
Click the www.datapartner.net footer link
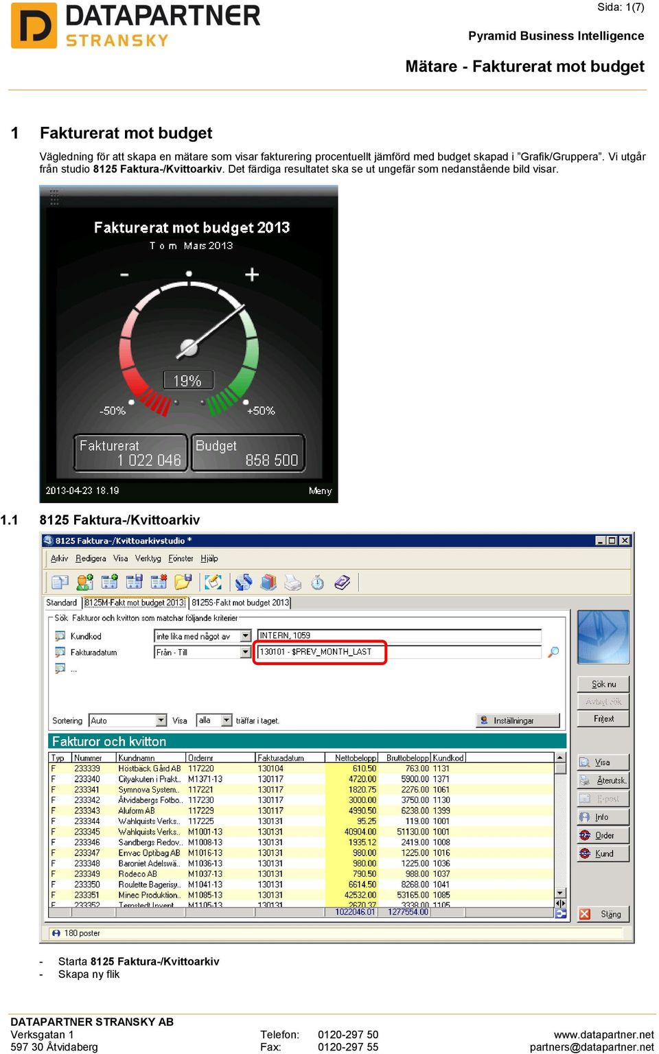(x=604, y=1034)
